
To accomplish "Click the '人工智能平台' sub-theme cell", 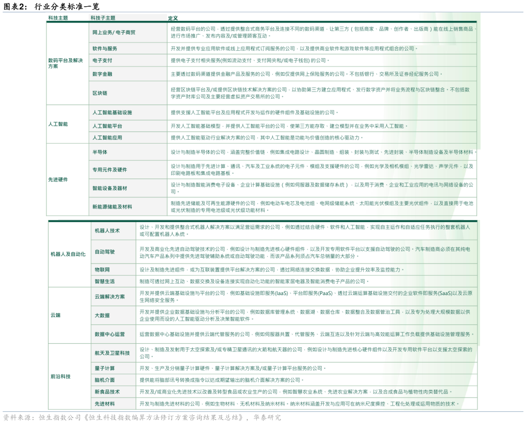I will click(x=128, y=126).
